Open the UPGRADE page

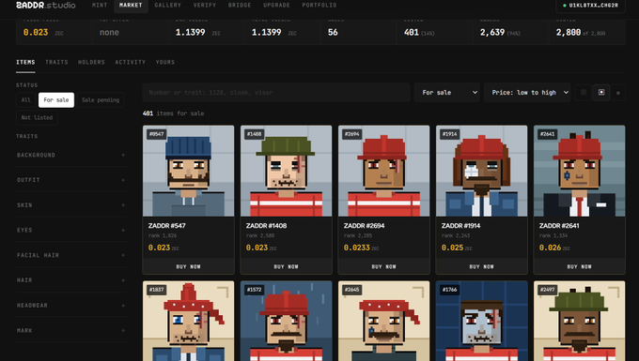click(276, 6)
